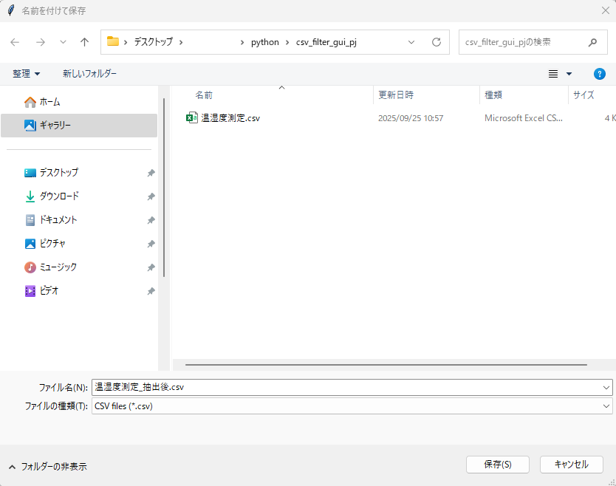
Task: Collapse folders with フォルダーの非表示
Action: pyautogui.click(x=47, y=467)
